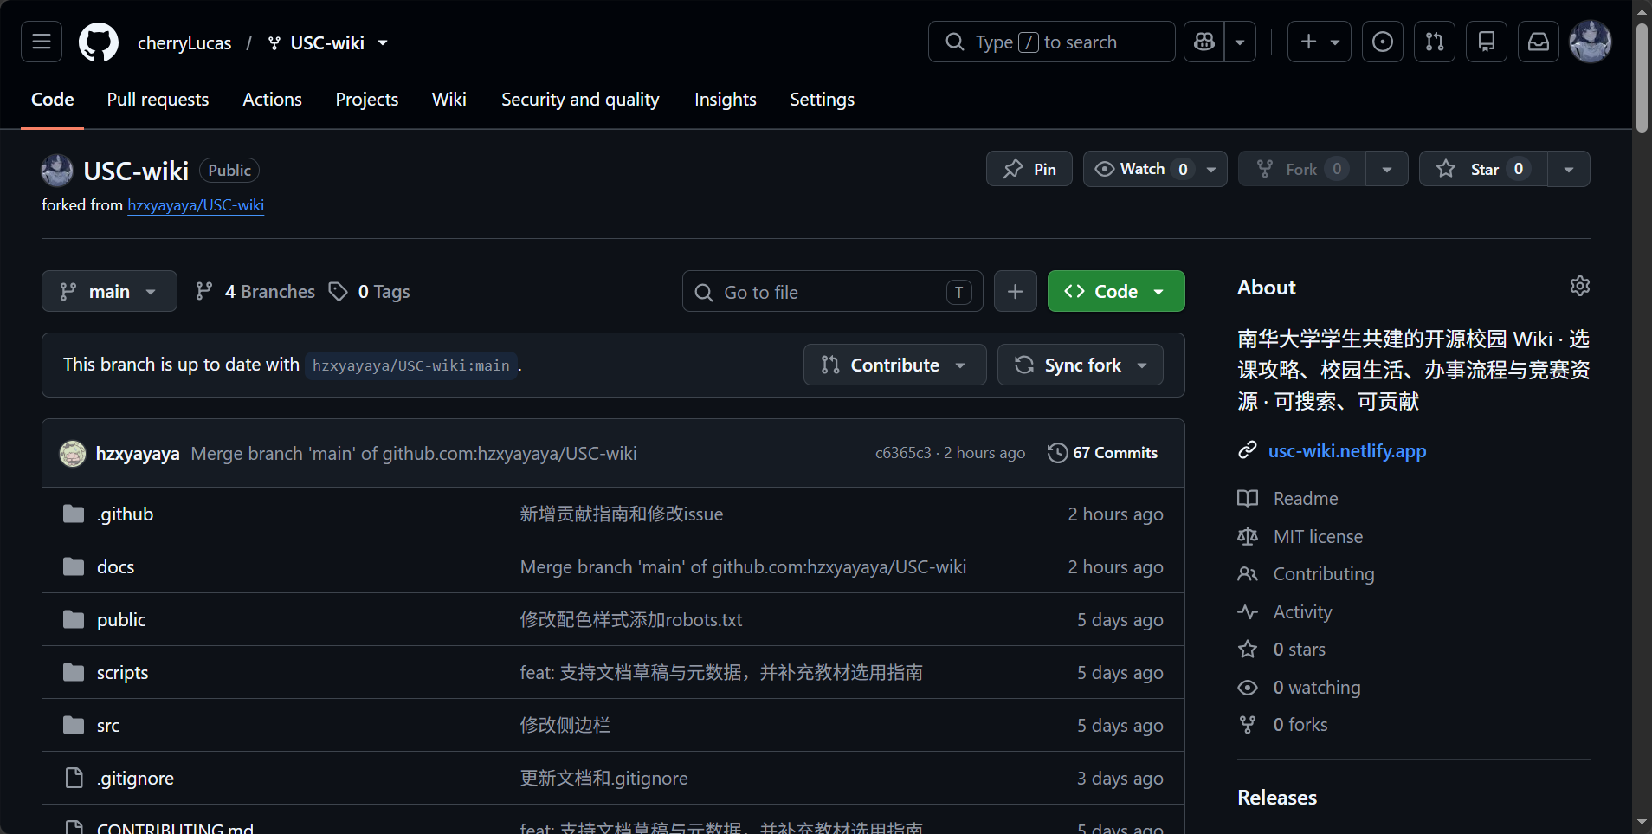This screenshot has width=1652, height=834.
Task: Click the search magnifier icon in header
Action: [954, 42]
